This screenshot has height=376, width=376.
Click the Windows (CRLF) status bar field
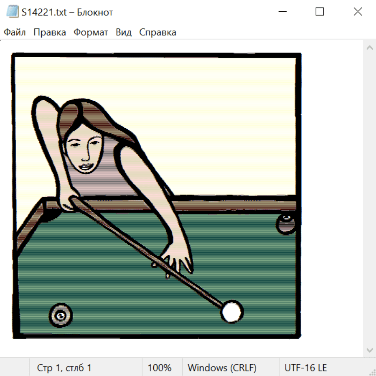222,368
